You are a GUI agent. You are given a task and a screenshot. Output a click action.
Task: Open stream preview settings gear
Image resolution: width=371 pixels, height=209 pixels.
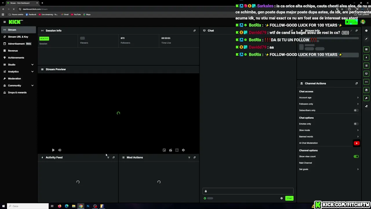(x=183, y=150)
